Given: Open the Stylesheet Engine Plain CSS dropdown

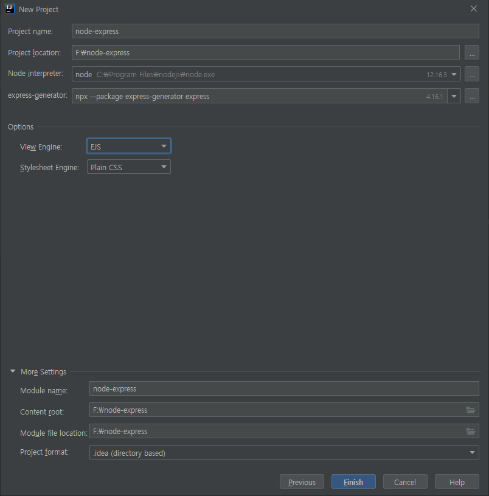Looking at the screenshot, I should pos(129,167).
